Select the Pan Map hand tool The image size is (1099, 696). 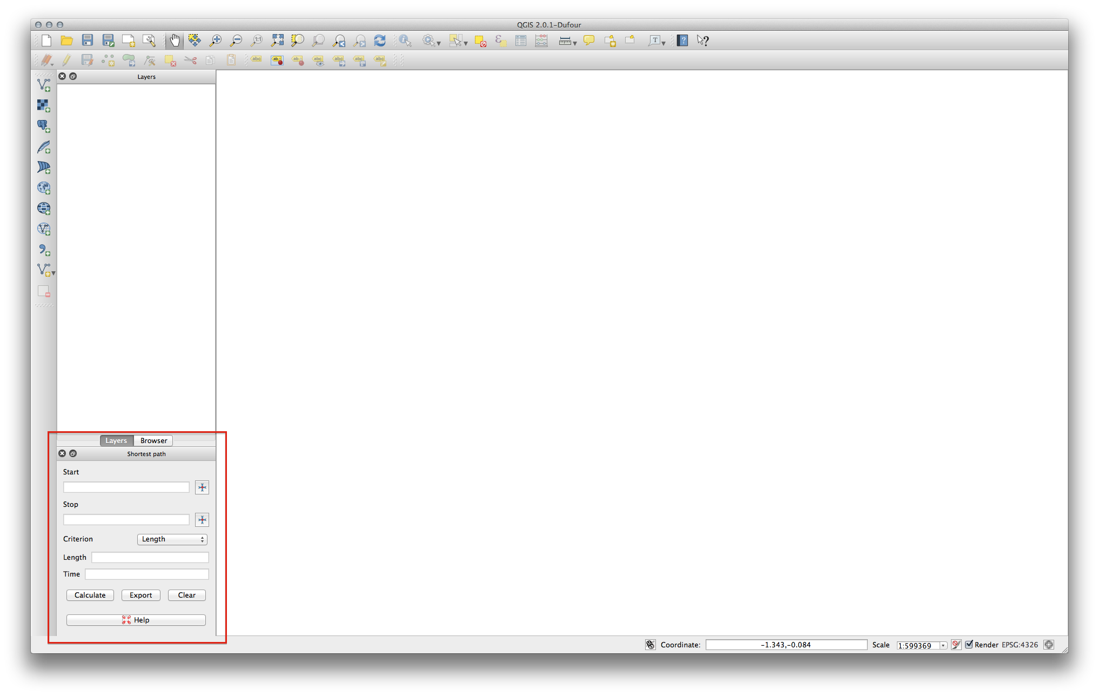tap(175, 41)
